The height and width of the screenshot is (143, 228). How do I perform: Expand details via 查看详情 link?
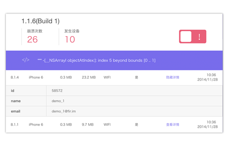pyautogui.click(x=172, y=124)
